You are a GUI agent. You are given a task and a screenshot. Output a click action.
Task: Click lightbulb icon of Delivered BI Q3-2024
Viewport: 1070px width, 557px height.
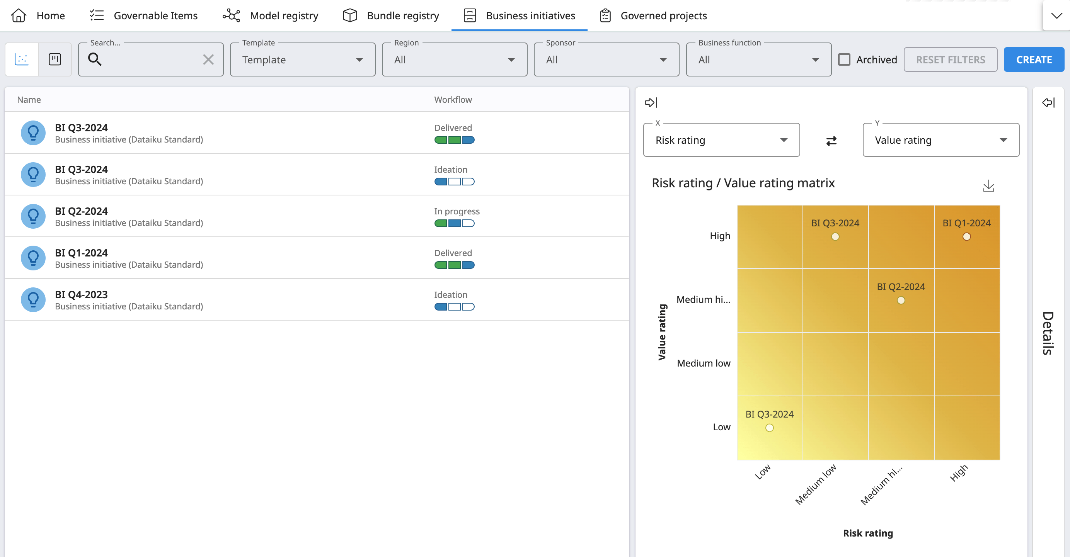(33, 132)
